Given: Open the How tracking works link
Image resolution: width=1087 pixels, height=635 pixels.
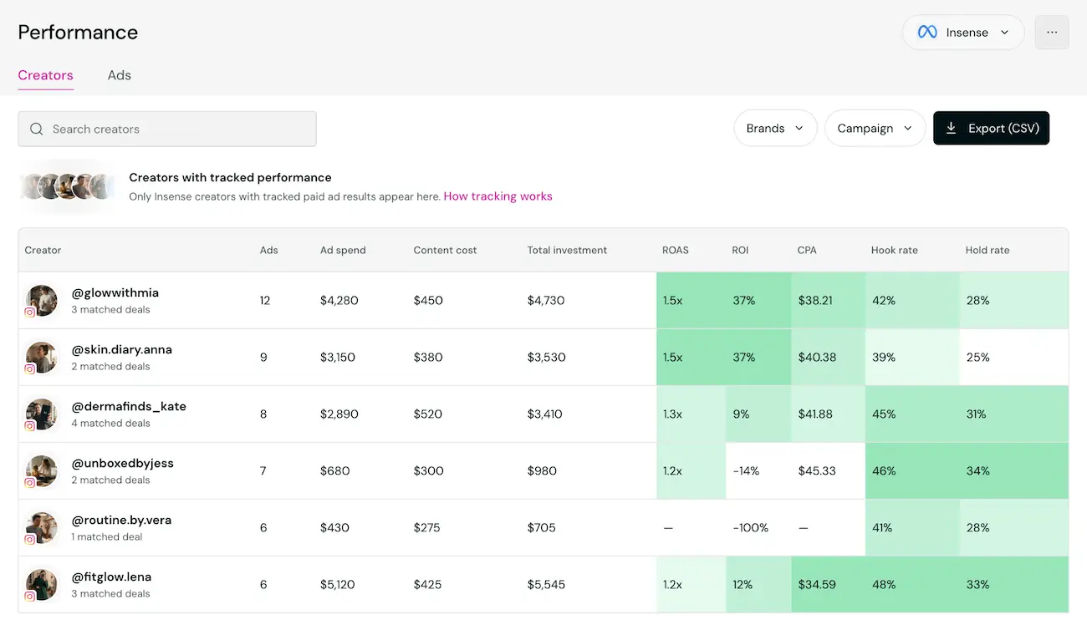Looking at the screenshot, I should tap(498, 196).
